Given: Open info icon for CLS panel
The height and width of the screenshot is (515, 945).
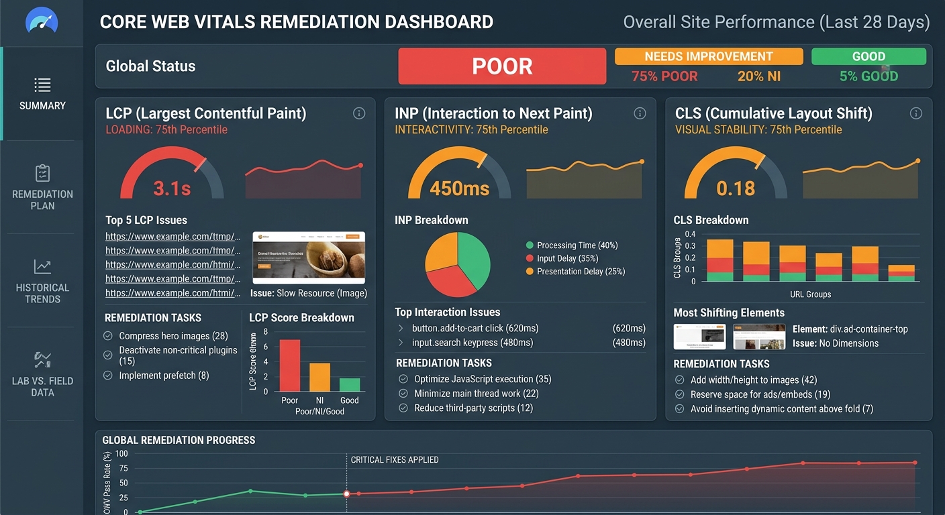Looking at the screenshot, I should pos(915,113).
